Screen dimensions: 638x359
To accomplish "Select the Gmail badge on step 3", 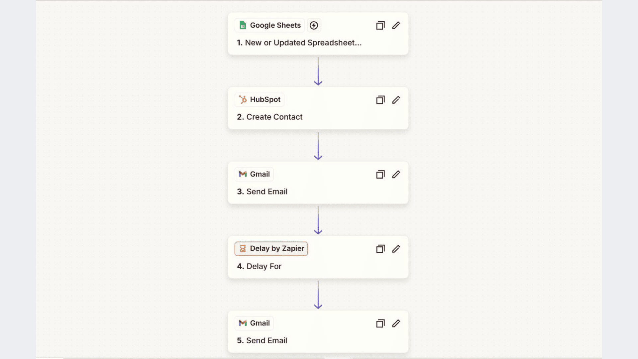I will point(254,174).
